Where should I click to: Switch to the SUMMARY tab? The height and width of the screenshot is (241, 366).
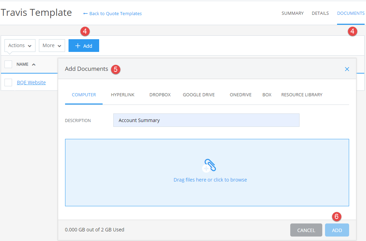click(292, 13)
